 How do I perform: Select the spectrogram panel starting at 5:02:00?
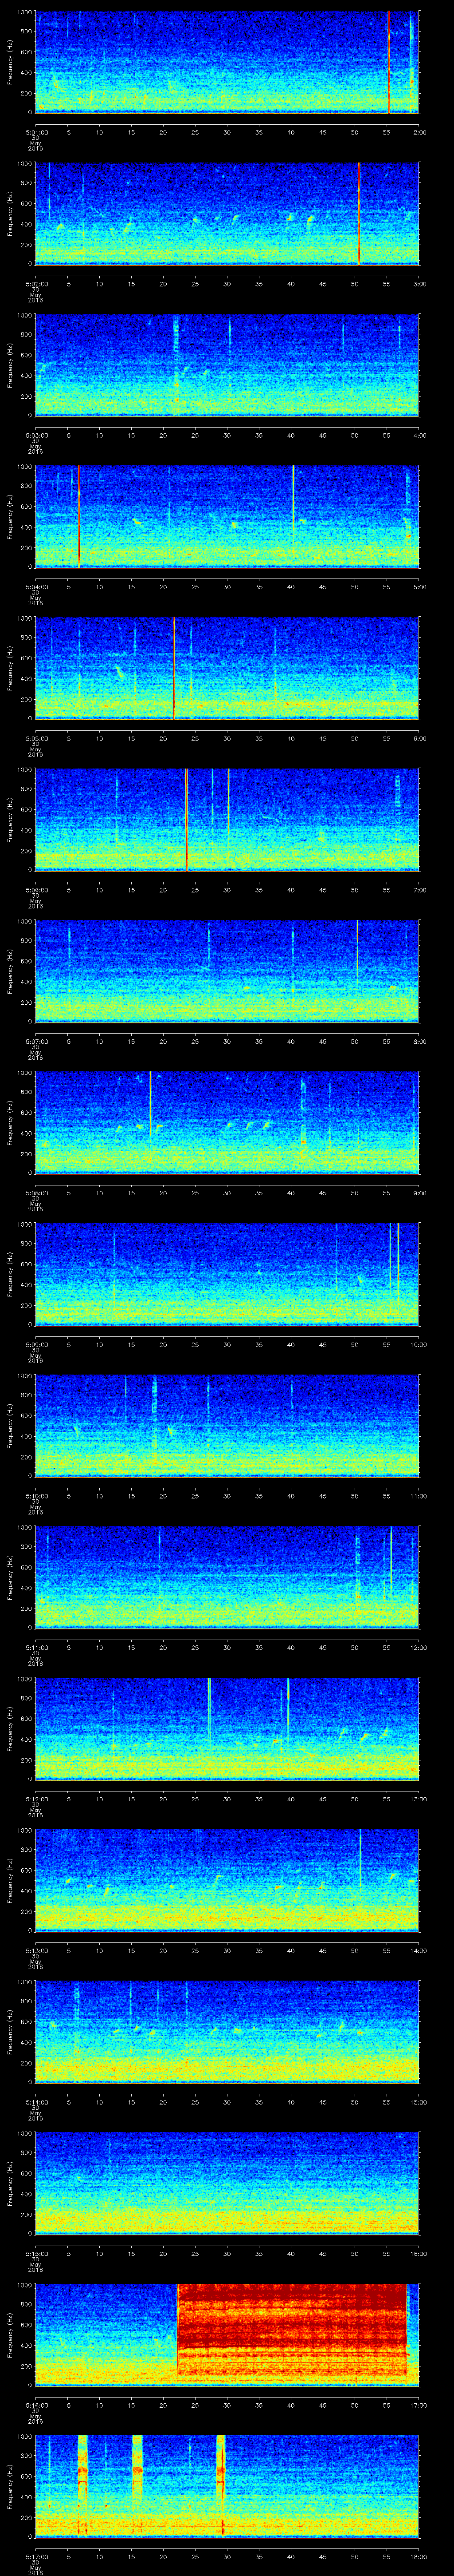pyautogui.click(x=227, y=213)
